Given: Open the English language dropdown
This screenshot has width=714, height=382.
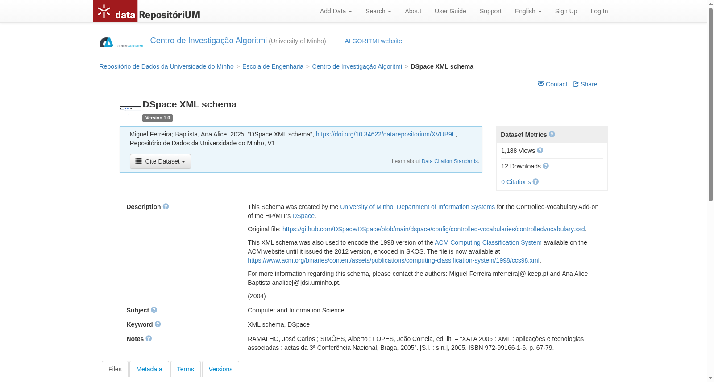Looking at the screenshot, I should 528,11.
